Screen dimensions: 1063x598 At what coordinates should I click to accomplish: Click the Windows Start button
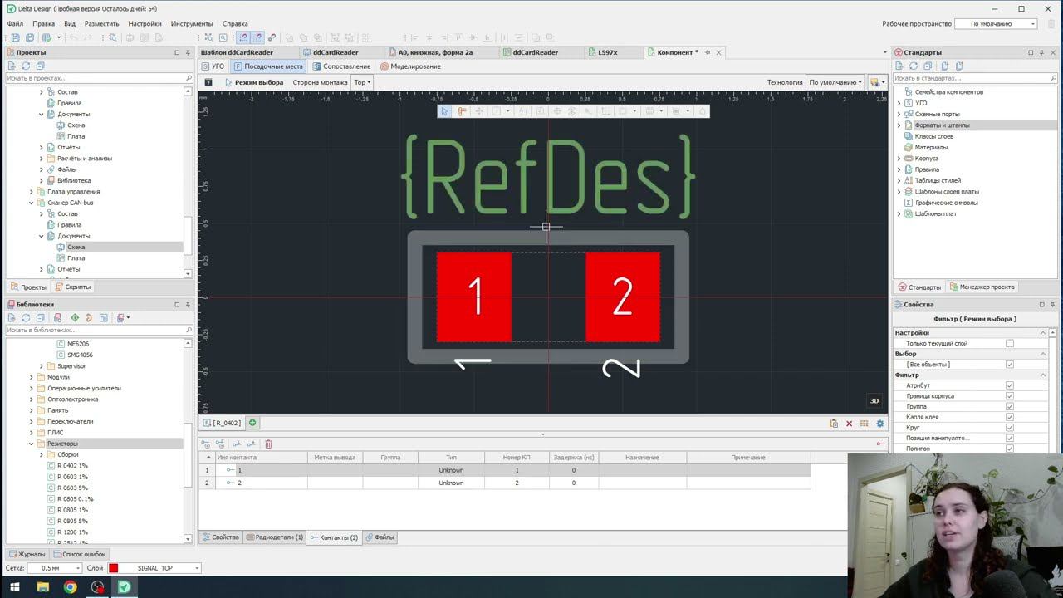point(15,587)
